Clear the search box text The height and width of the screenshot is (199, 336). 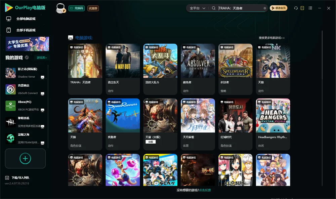(265, 8)
